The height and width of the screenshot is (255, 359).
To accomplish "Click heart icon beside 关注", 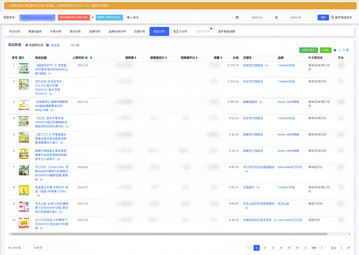I will click(x=128, y=17).
